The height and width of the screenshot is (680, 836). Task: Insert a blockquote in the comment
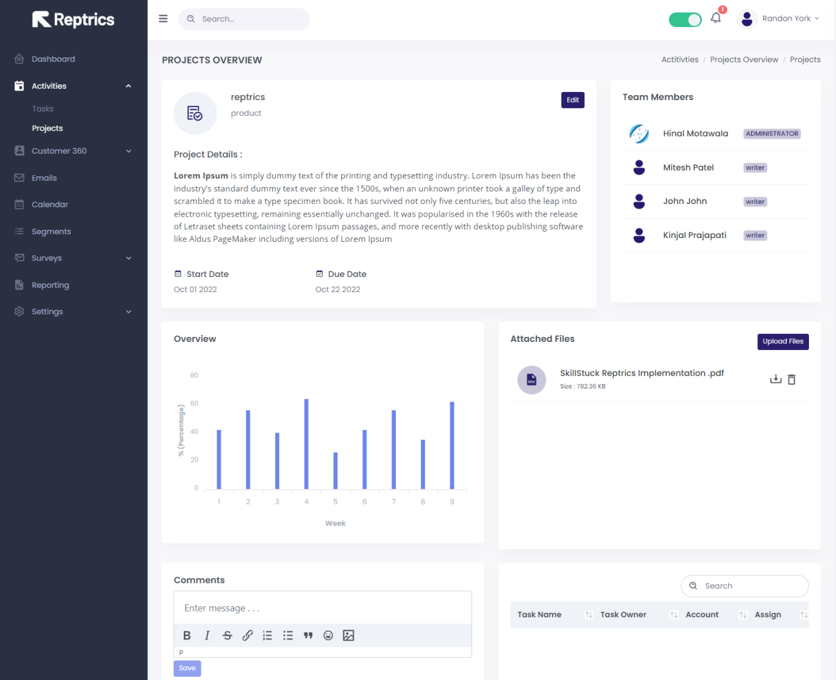click(x=308, y=635)
